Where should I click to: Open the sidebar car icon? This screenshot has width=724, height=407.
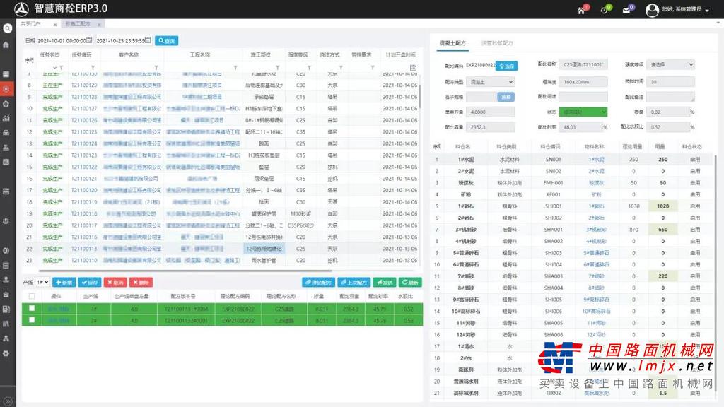[6, 133]
